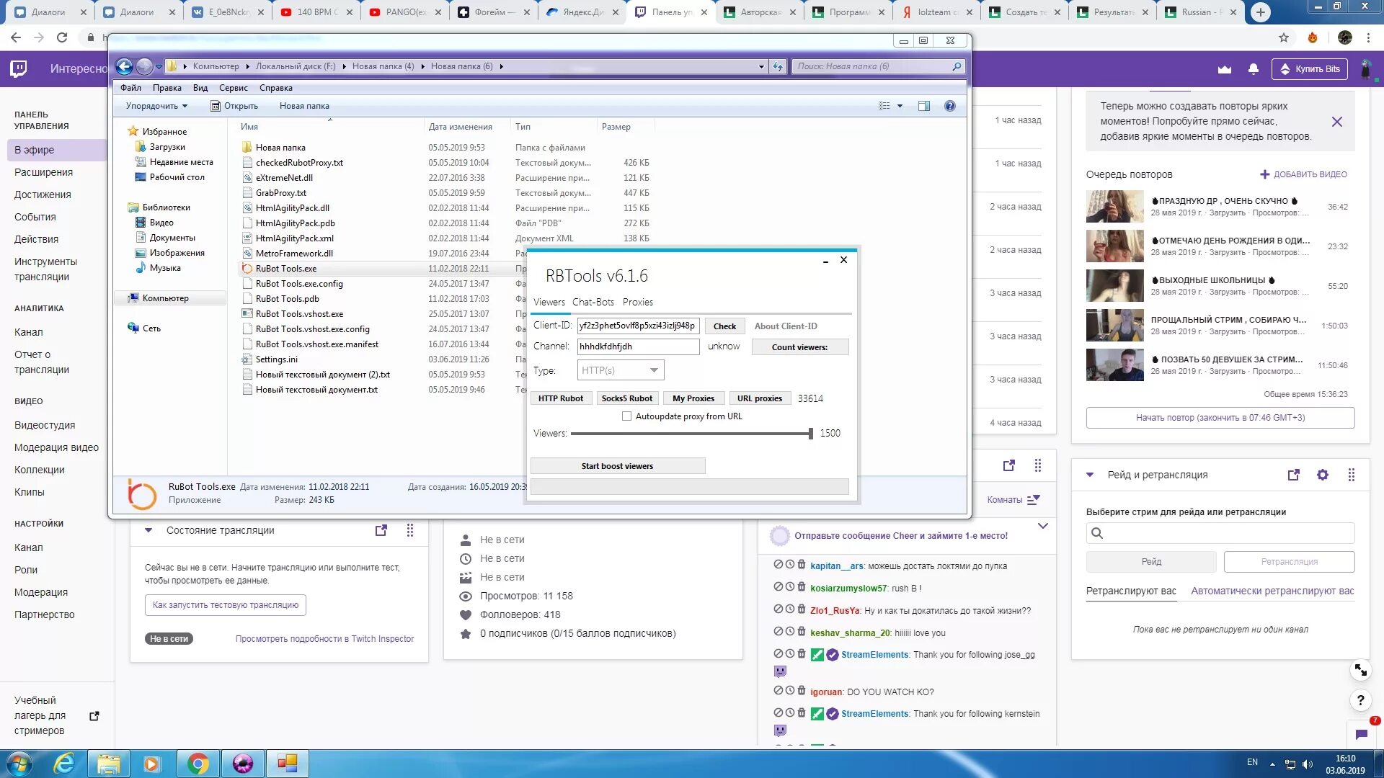Switch to Chat-Bots tab in RBTools
The image size is (1384, 778).
pyautogui.click(x=593, y=302)
